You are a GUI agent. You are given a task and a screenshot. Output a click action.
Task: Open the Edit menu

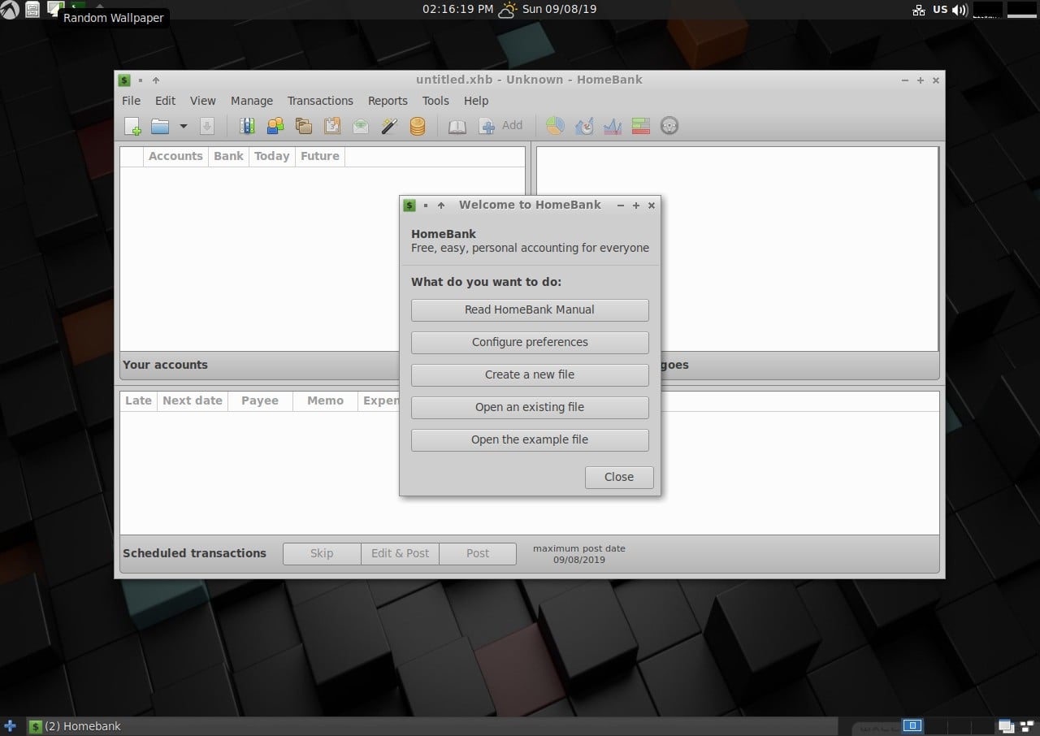tap(166, 101)
